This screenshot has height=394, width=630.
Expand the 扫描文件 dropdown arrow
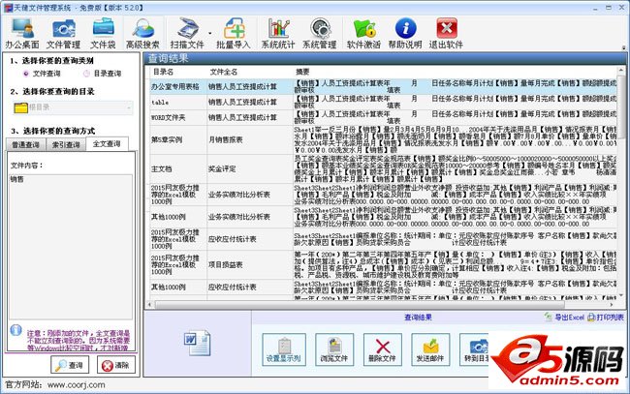pyautogui.click(x=209, y=34)
